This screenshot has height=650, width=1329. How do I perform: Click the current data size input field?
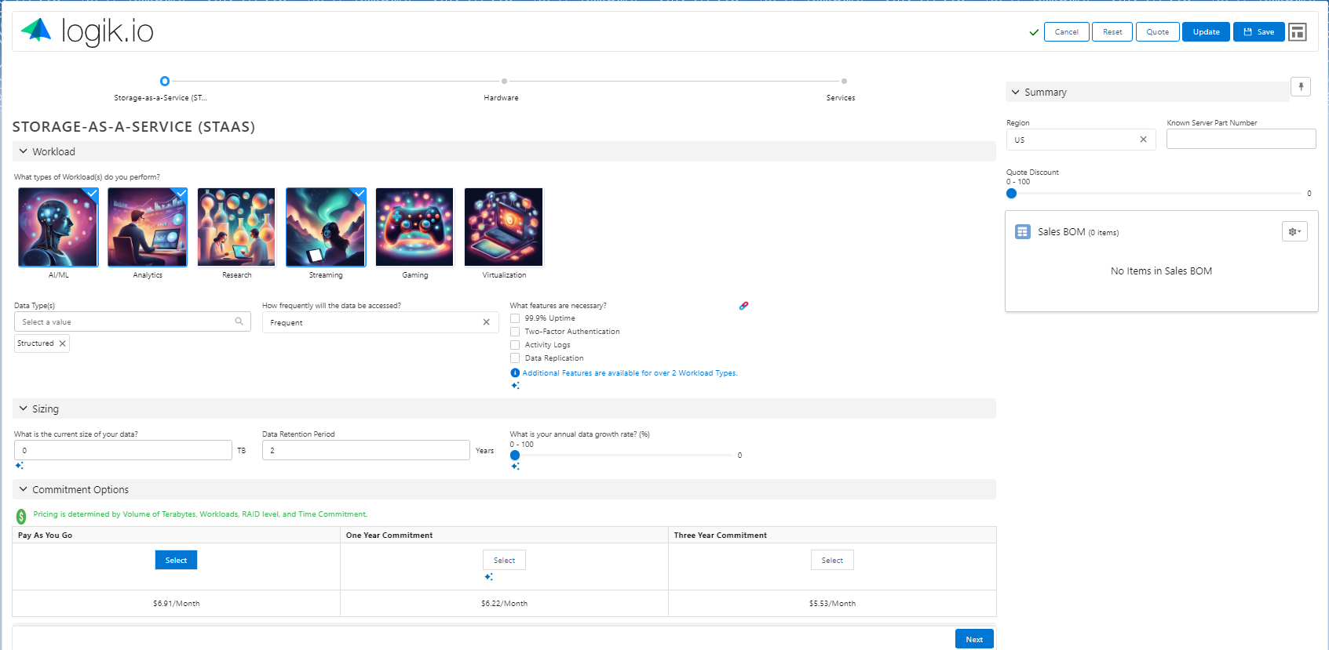(x=123, y=450)
